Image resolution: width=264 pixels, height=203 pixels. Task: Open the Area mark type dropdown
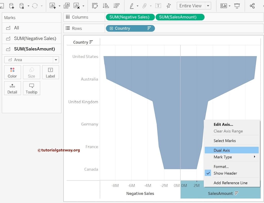[x=56, y=60]
